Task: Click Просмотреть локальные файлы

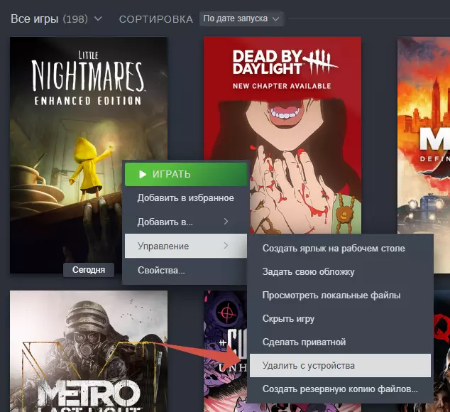Action: point(340,295)
